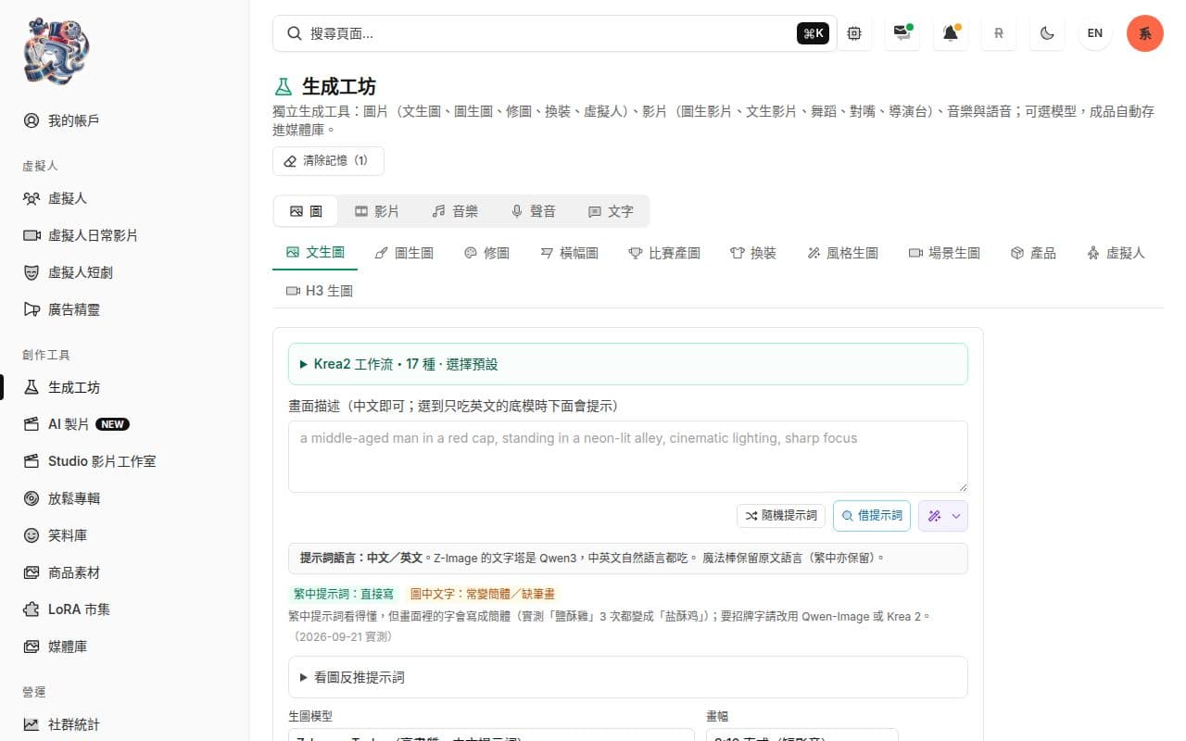Switch to 聲音 tab
The image size is (1186, 741).
click(x=534, y=211)
